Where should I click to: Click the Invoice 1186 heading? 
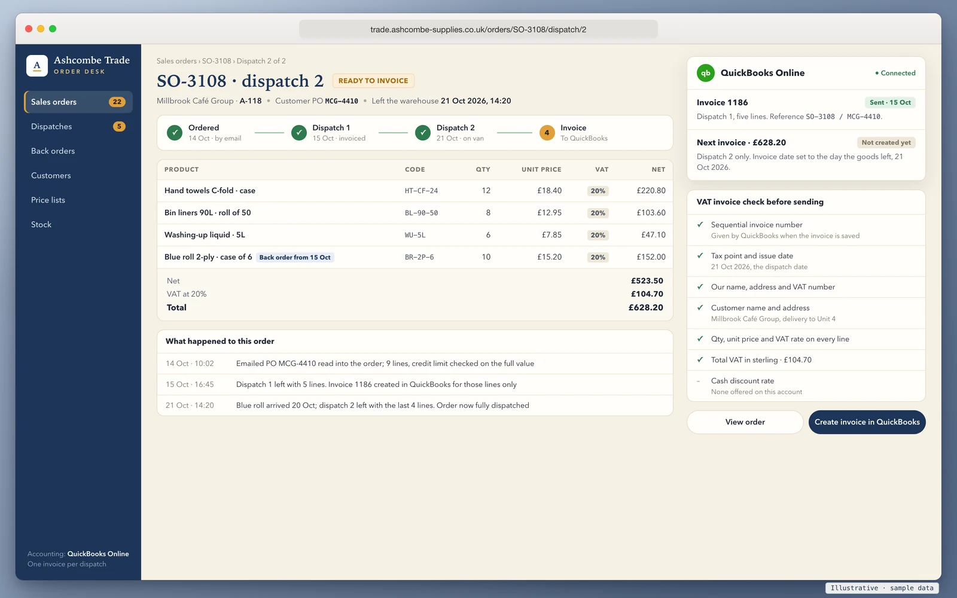(x=722, y=102)
